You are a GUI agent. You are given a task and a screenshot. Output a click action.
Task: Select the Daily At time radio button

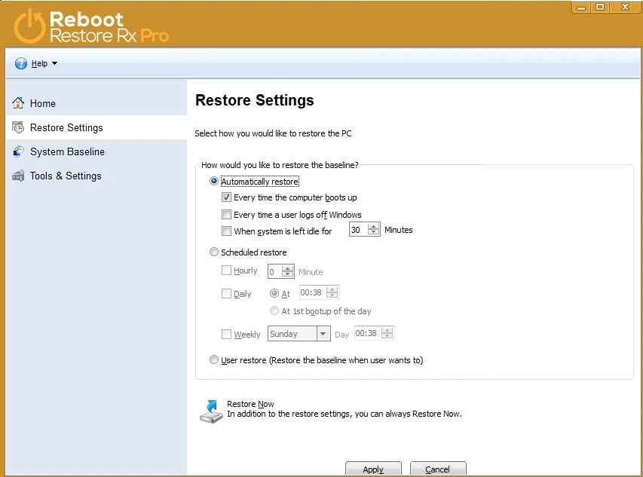pos(274,293)
